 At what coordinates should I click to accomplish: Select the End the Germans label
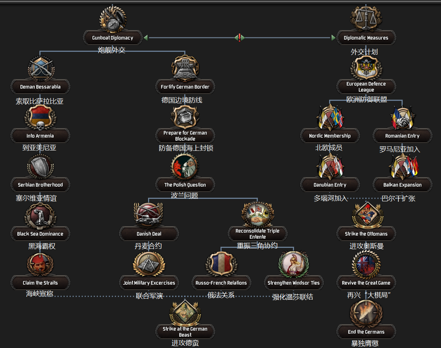[366, 332]
